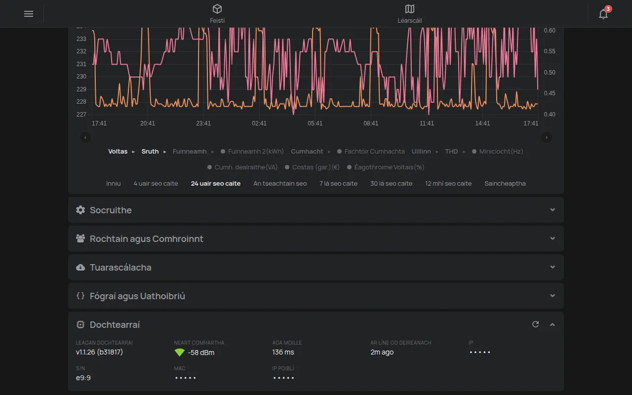Select 30 lá seo caite range
632x395 pixels.
coord(391,183)
